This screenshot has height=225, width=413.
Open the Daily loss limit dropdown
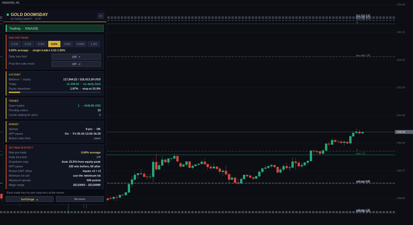76,57
